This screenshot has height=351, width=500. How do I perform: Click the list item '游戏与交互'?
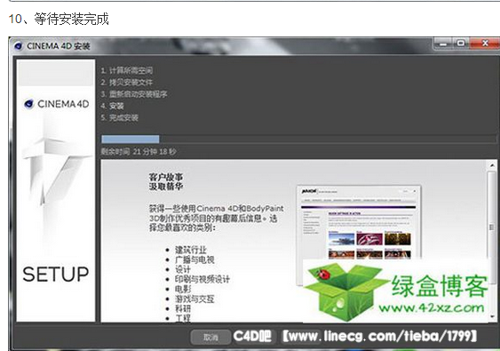click(194, 299)
